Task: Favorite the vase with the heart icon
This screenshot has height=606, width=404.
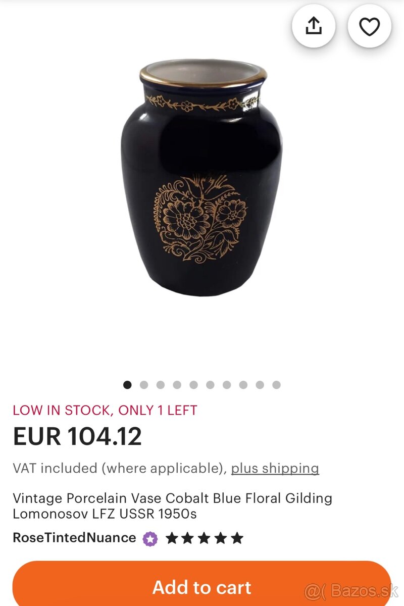Action: tap(369, 26)
